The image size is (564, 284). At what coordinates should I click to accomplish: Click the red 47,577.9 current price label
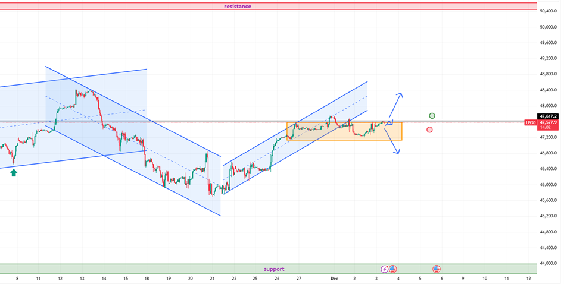tap(547, 122)
